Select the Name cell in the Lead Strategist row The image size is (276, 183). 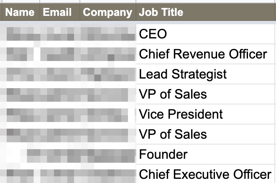click(20, 74)
